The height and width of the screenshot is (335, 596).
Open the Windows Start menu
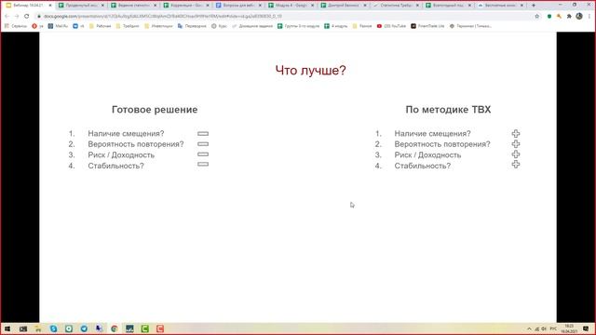(x=7, y=328)
